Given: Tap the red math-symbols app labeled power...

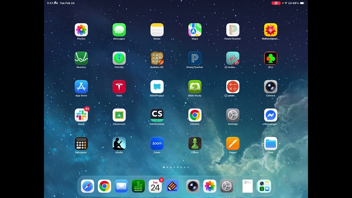Looking at the screenshot, I should 233,87.
